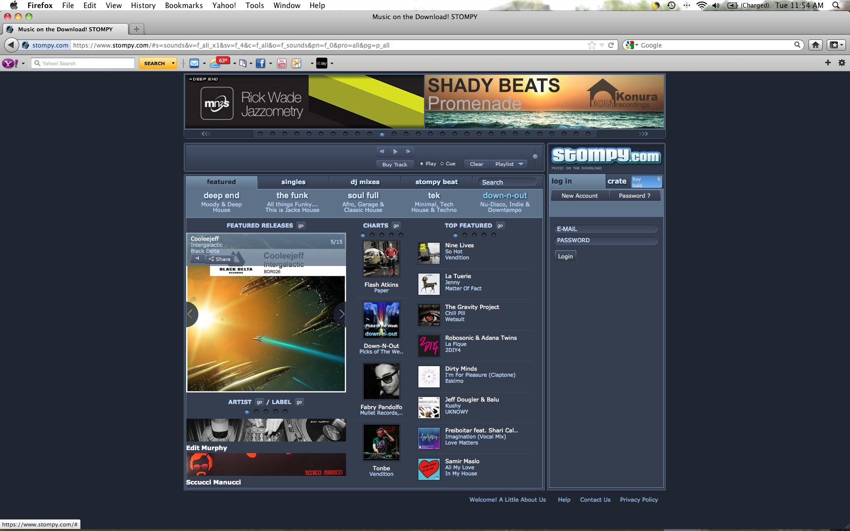
Task: Open the YouTube toolbar icon
Action: coord(282,63)
